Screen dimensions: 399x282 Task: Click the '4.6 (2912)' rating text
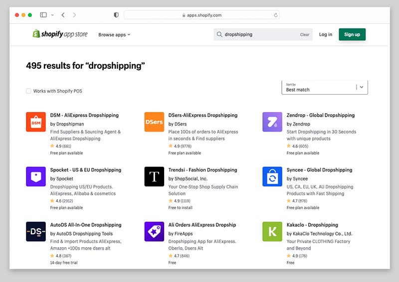[64, 201]
